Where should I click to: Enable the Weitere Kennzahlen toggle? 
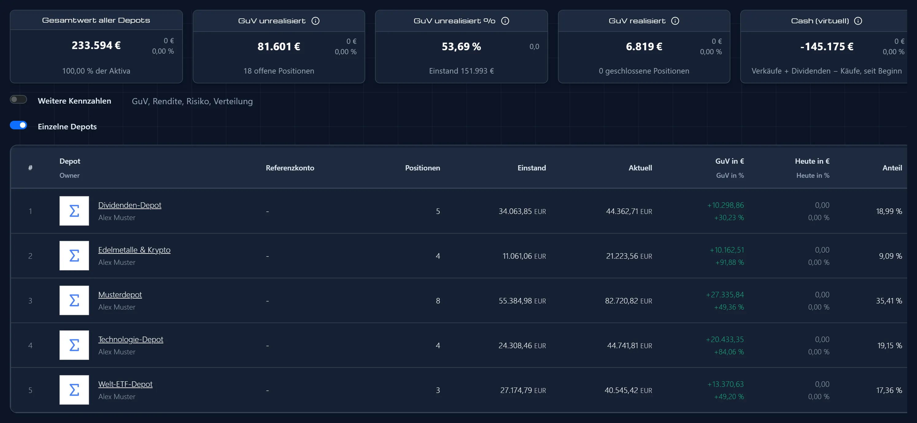click(x=18, y=100)
